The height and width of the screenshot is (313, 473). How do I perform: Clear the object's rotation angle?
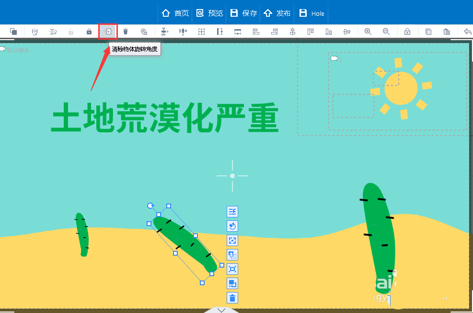(108, 32)
